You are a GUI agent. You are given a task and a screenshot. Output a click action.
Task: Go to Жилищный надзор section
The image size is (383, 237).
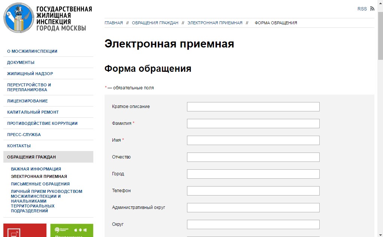point(30,74)
